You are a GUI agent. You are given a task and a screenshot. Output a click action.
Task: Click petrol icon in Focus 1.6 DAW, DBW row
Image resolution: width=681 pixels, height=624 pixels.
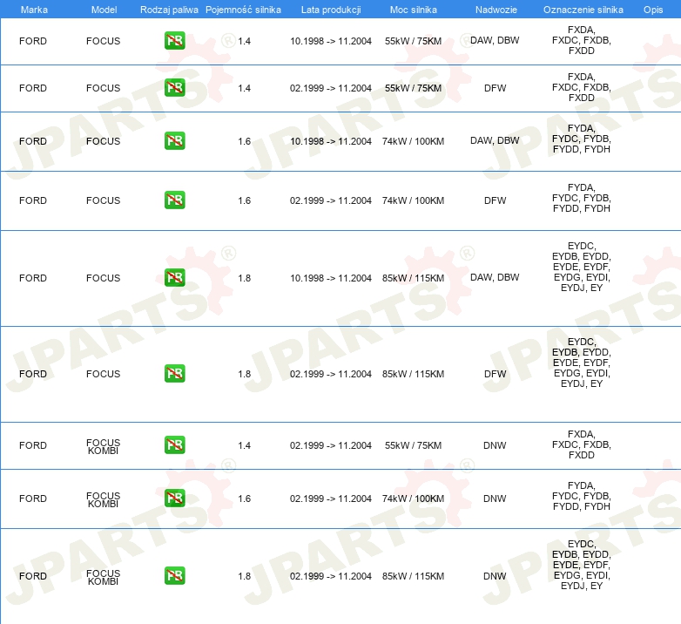tap(174, 141)
